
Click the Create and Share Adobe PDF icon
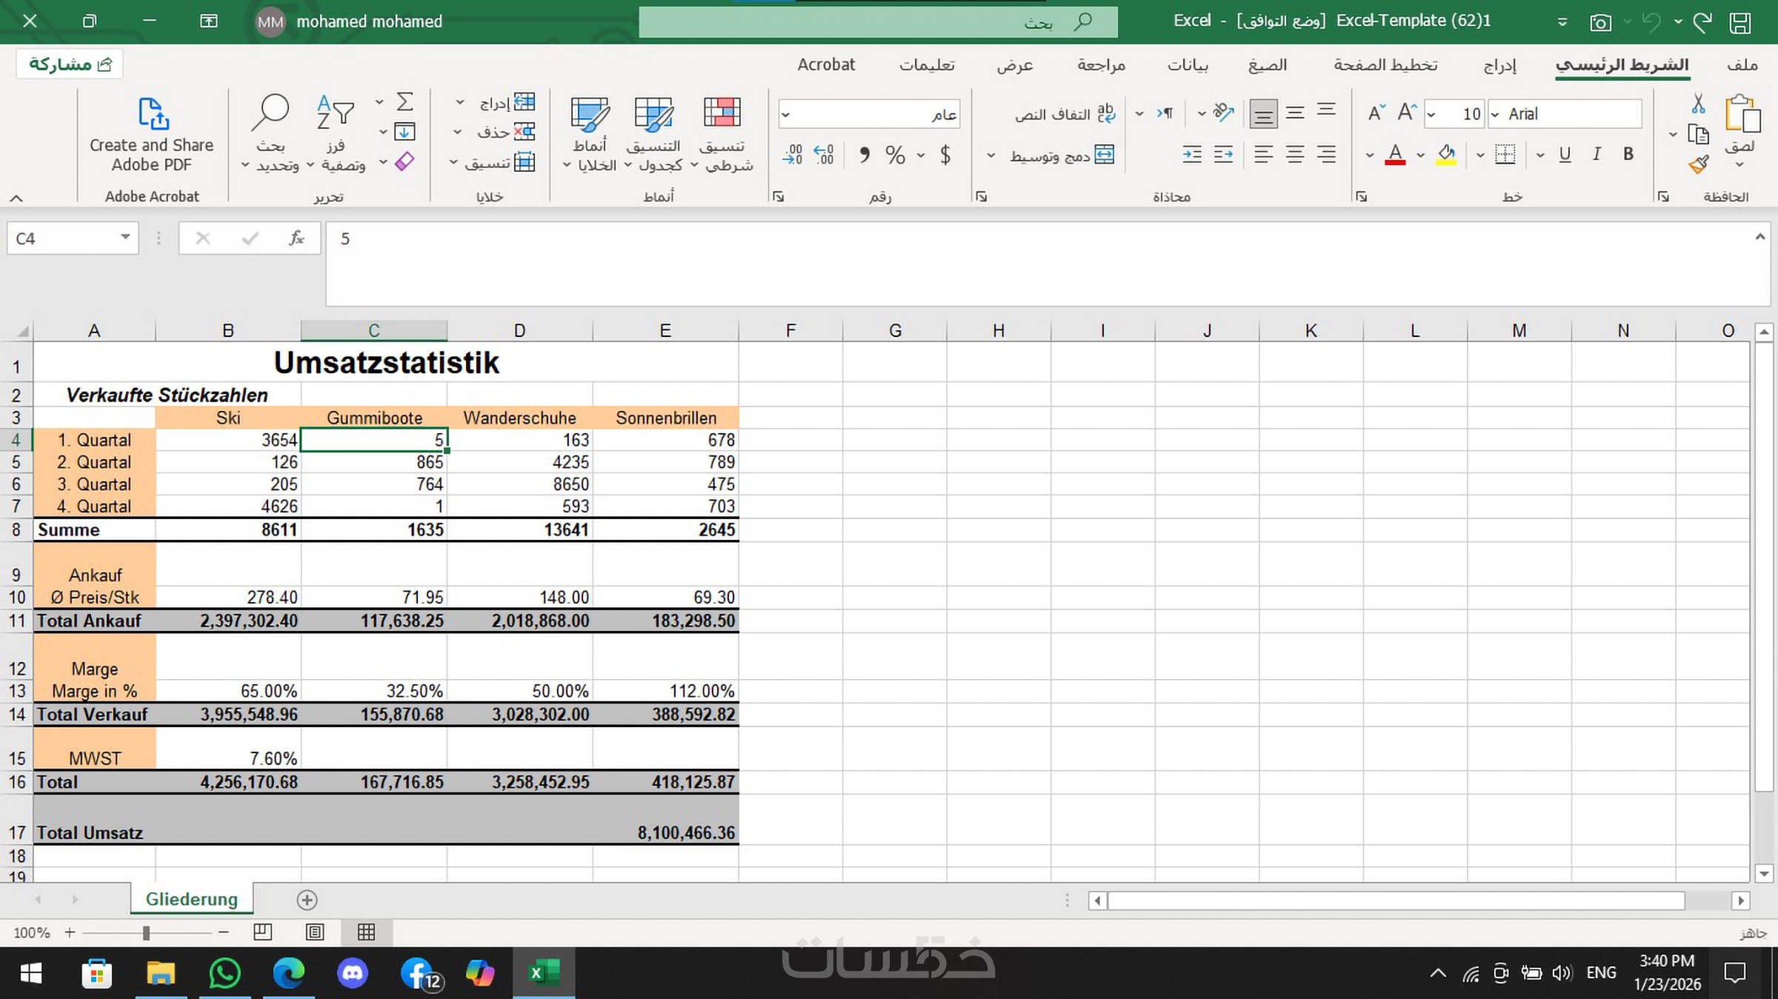pyautogui.click(x=153, y=113)
